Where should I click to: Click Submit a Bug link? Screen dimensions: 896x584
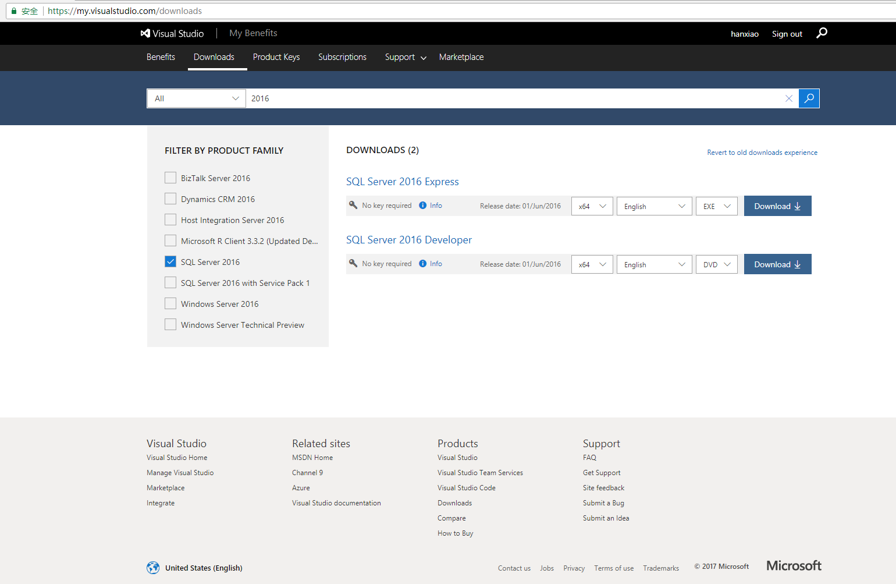click(603, 503)
